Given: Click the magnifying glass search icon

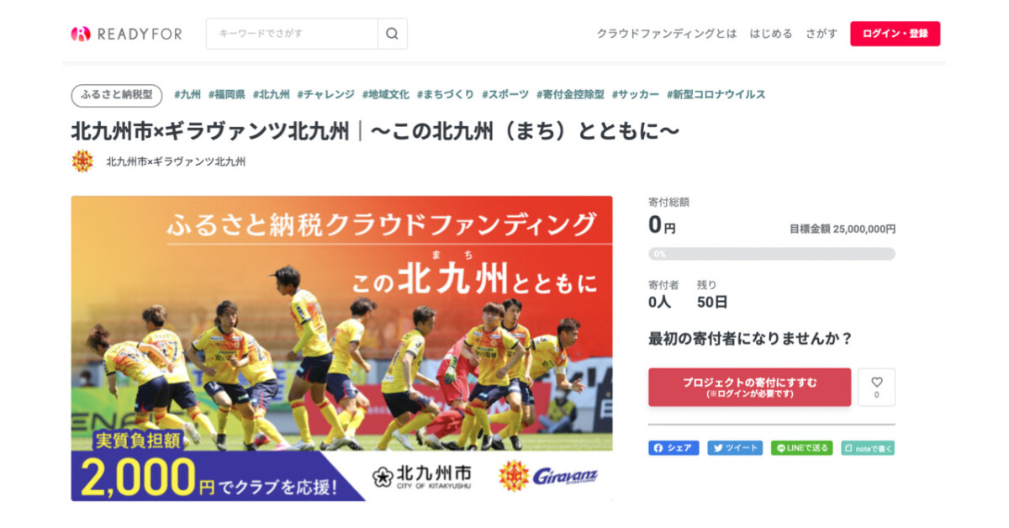Looking at the screenshot, I should tap(393, 34).
